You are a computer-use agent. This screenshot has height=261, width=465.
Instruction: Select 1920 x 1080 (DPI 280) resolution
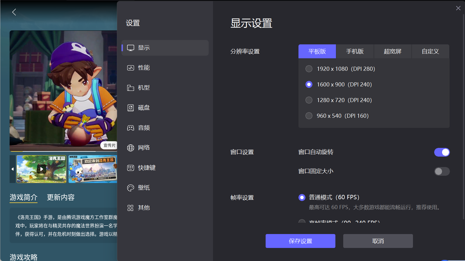pyautogui.click(x=309, y=69)
